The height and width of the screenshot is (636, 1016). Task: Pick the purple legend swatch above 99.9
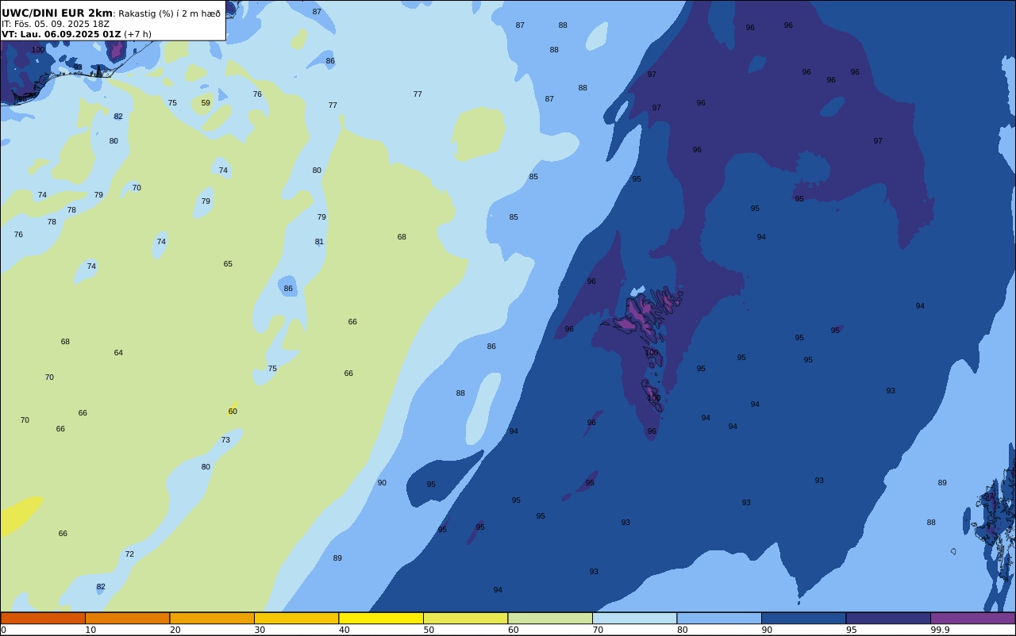coord(972,618)
